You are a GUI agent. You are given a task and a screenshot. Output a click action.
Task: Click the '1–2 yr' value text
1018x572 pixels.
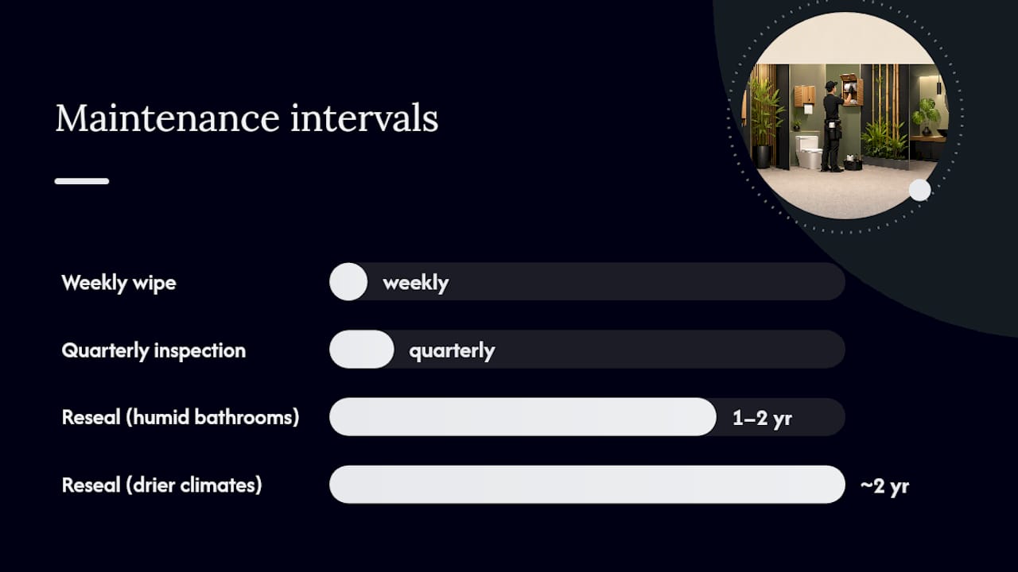pyautogui.click(x=762, y=418)
